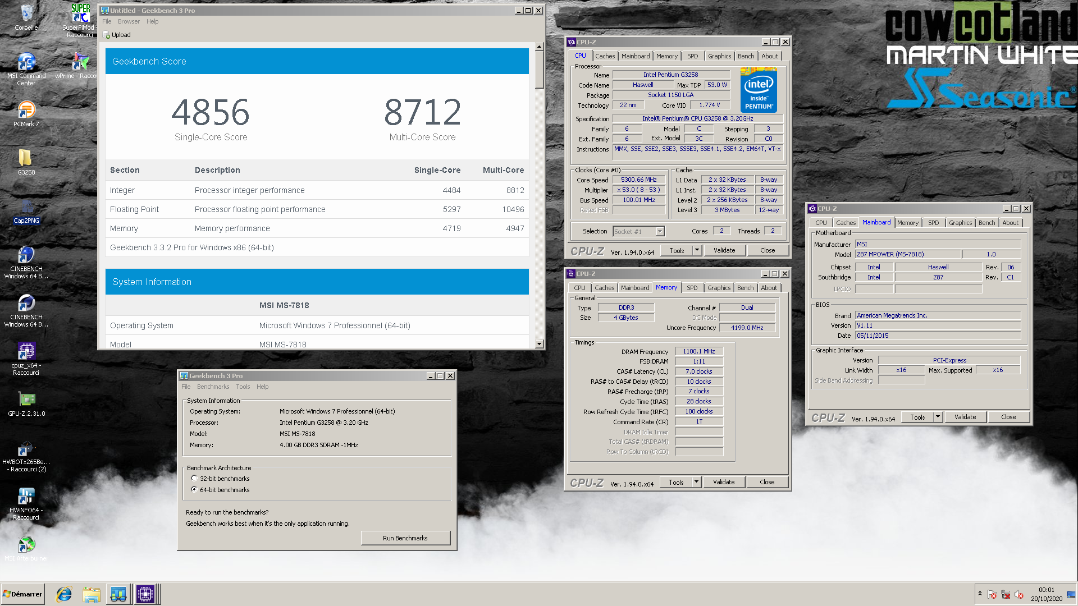The height and width of the screenshot is (606, 1078).
Task: Switch to Graphics tab in CPU-Z Mainboard window
Action: [960, 223]
